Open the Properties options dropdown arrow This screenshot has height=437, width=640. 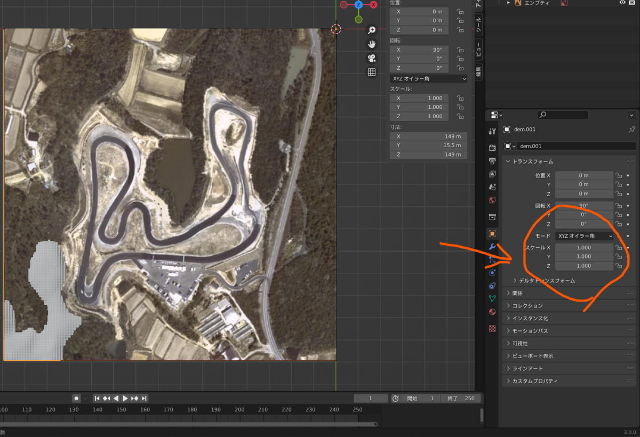click(x=632, y=115)
